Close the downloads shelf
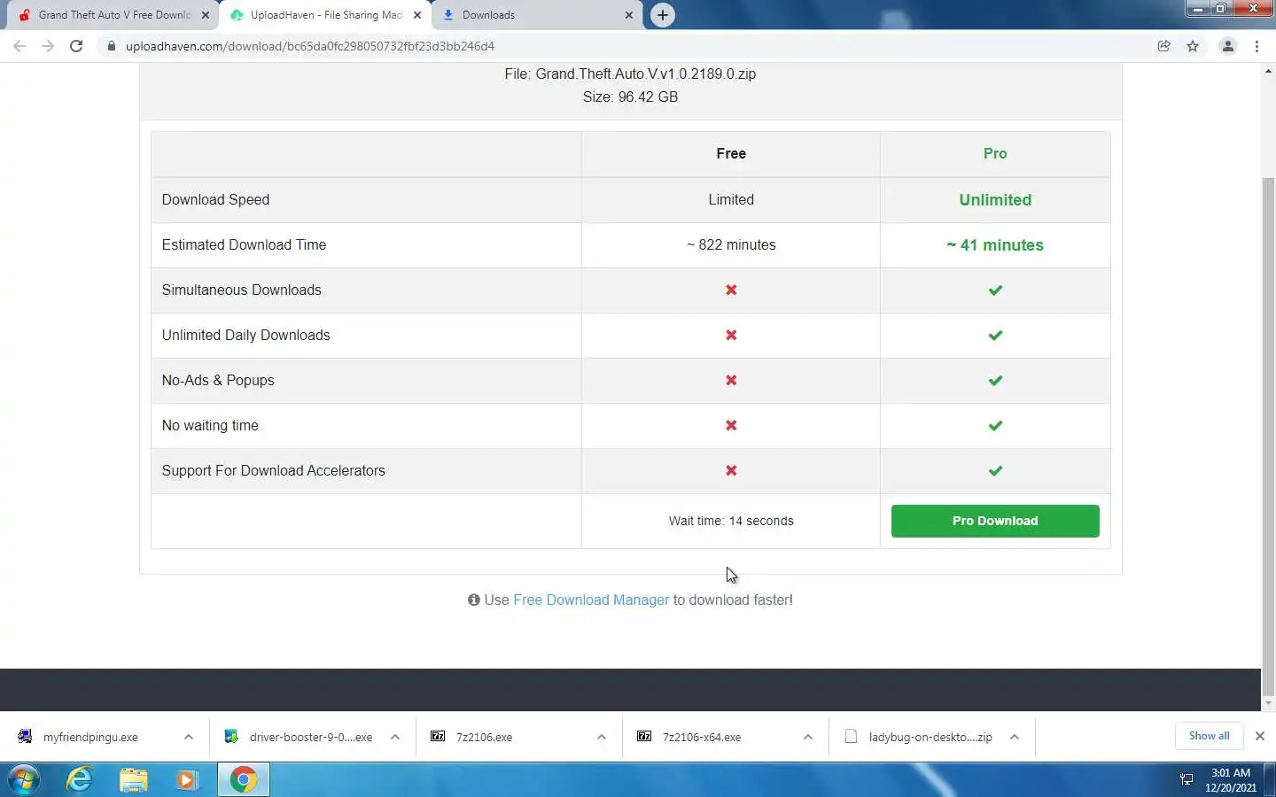Viewport: 1276px width, 797px height. pyautogui.click(x=1260, y=736)
